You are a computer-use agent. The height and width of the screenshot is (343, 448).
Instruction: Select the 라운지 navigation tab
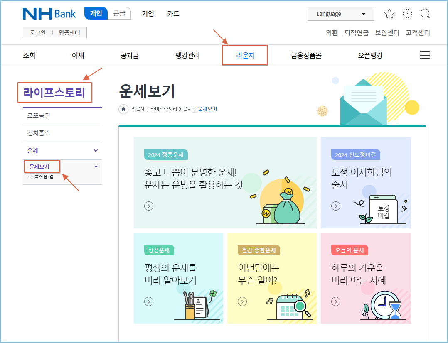(244, 55)
